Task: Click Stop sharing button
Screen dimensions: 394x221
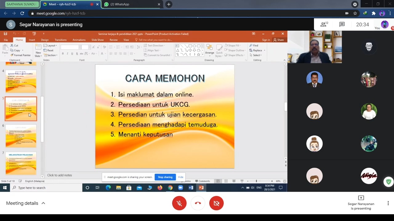Action: pyautogui.click(x=165, y=177)
